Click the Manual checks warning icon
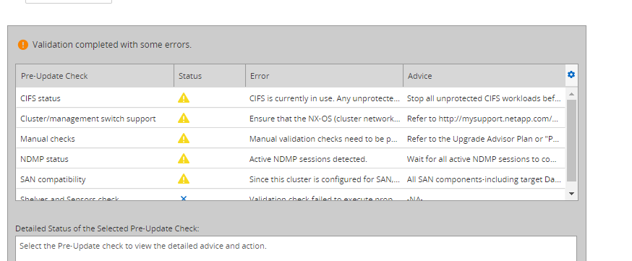 click(184, 138)
